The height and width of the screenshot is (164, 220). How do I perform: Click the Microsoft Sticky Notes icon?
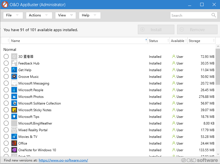click(x=14, y=110)
